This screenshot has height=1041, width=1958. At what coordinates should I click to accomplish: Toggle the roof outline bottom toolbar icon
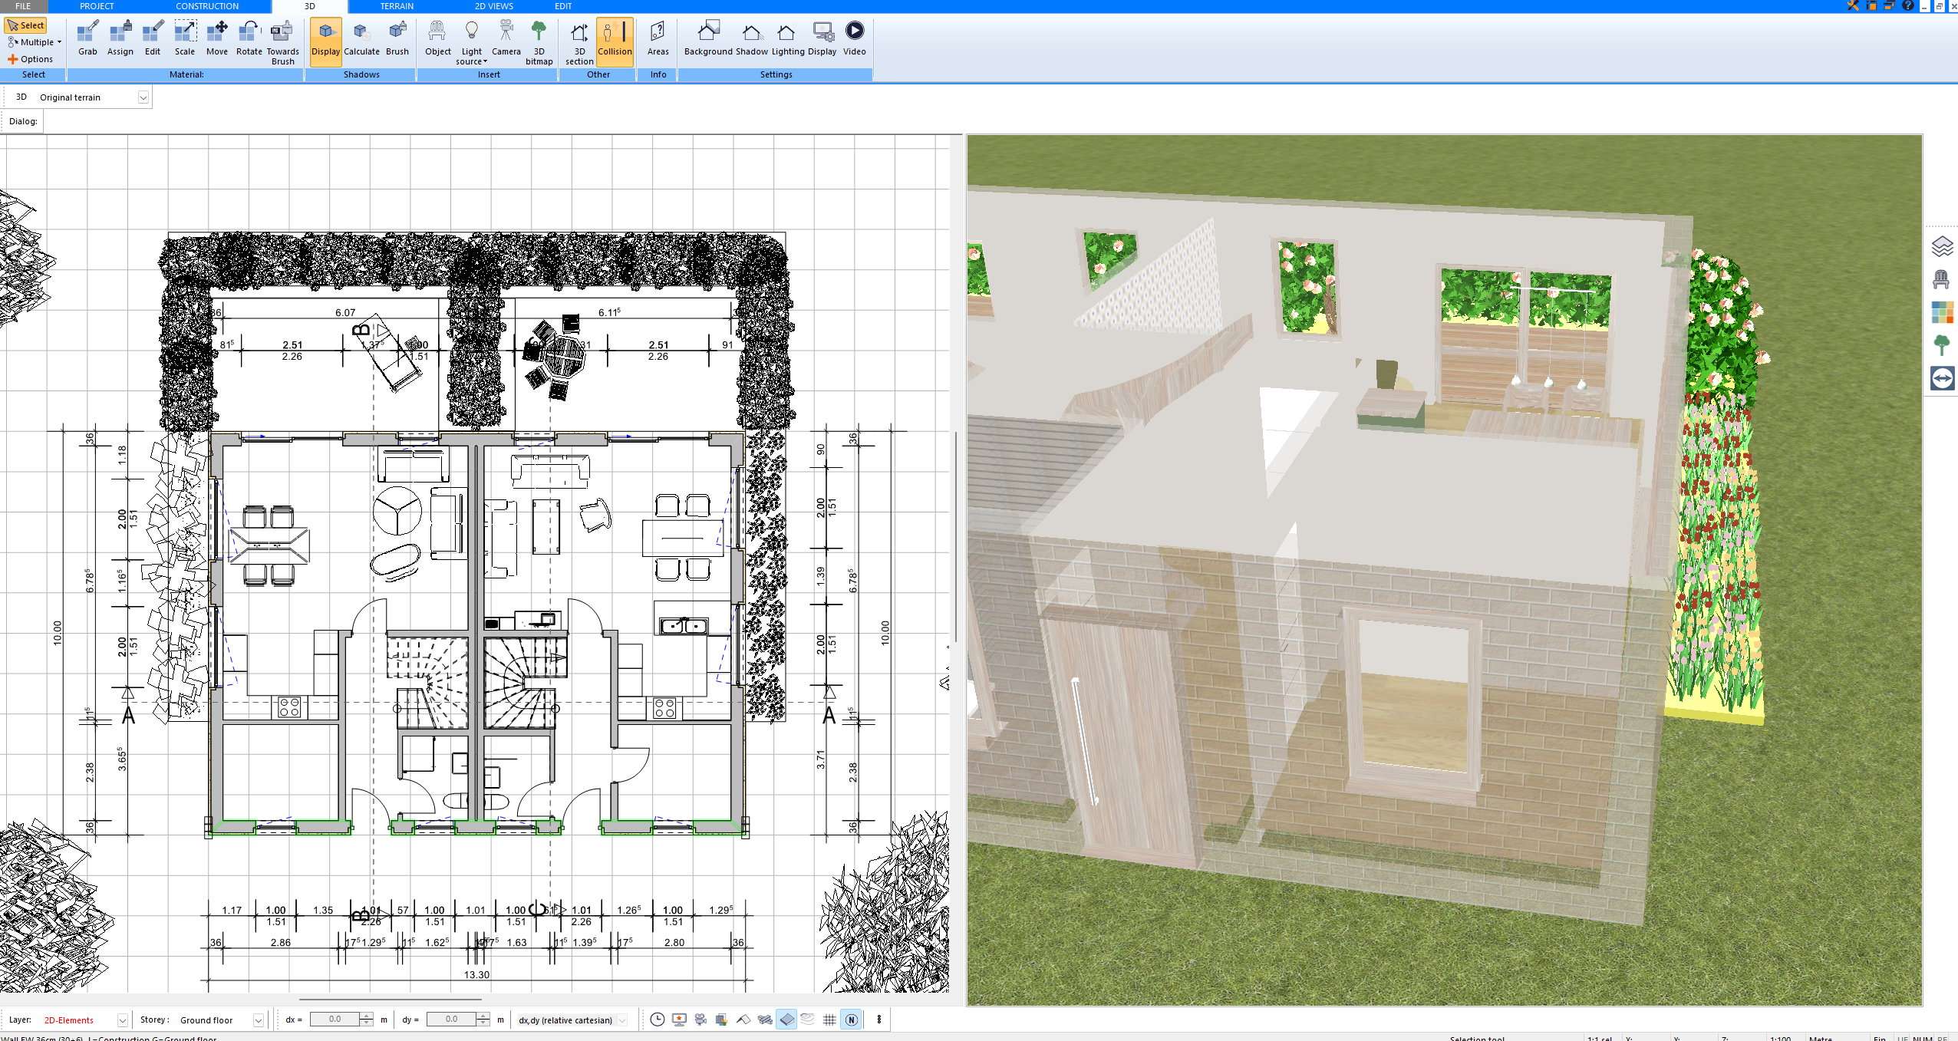(x=743, y=1020)
